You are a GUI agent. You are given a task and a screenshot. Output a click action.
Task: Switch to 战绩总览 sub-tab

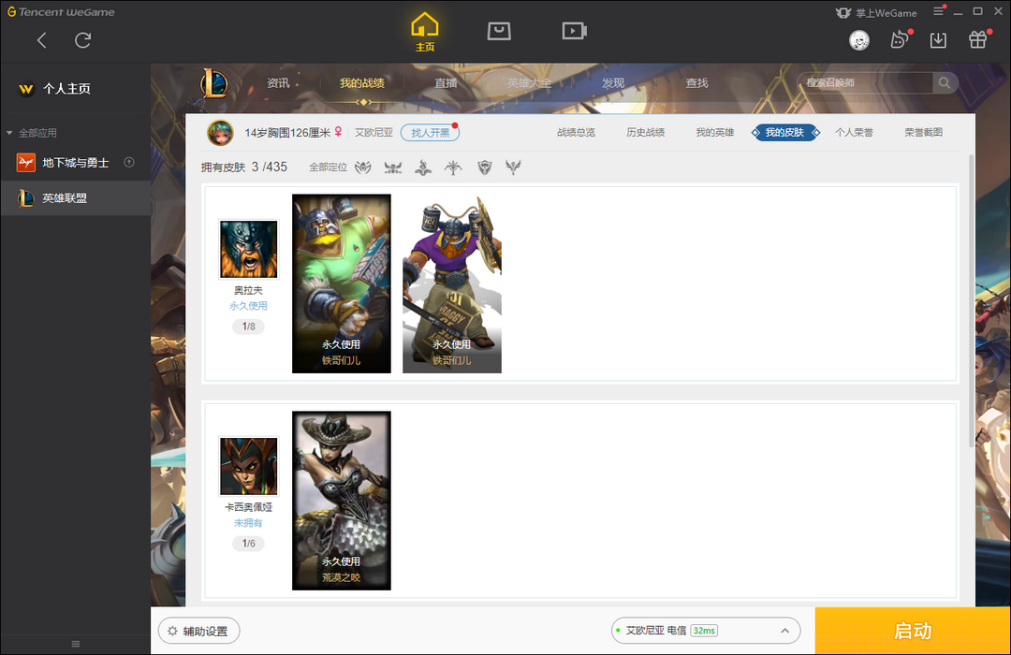click(x=577, y=132)
